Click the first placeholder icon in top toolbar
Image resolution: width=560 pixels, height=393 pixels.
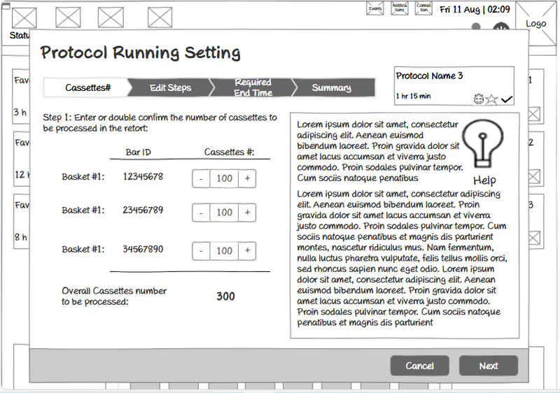[x=24, y=17]
